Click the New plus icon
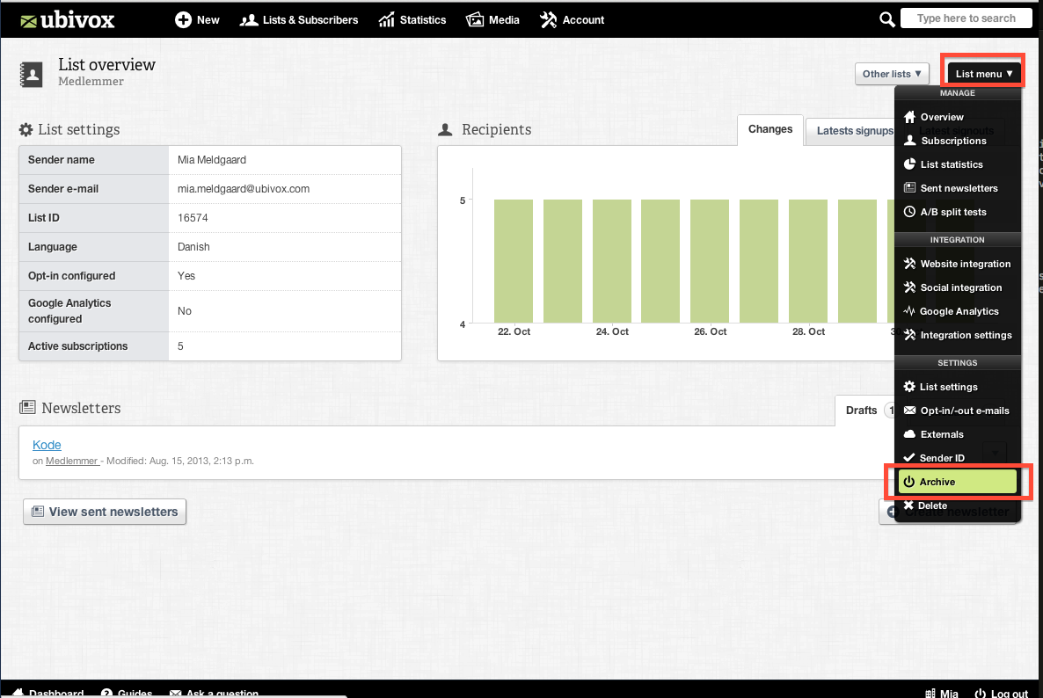Image resolution: width=1043 pixels, height=698 pixels. click(183, 20)
